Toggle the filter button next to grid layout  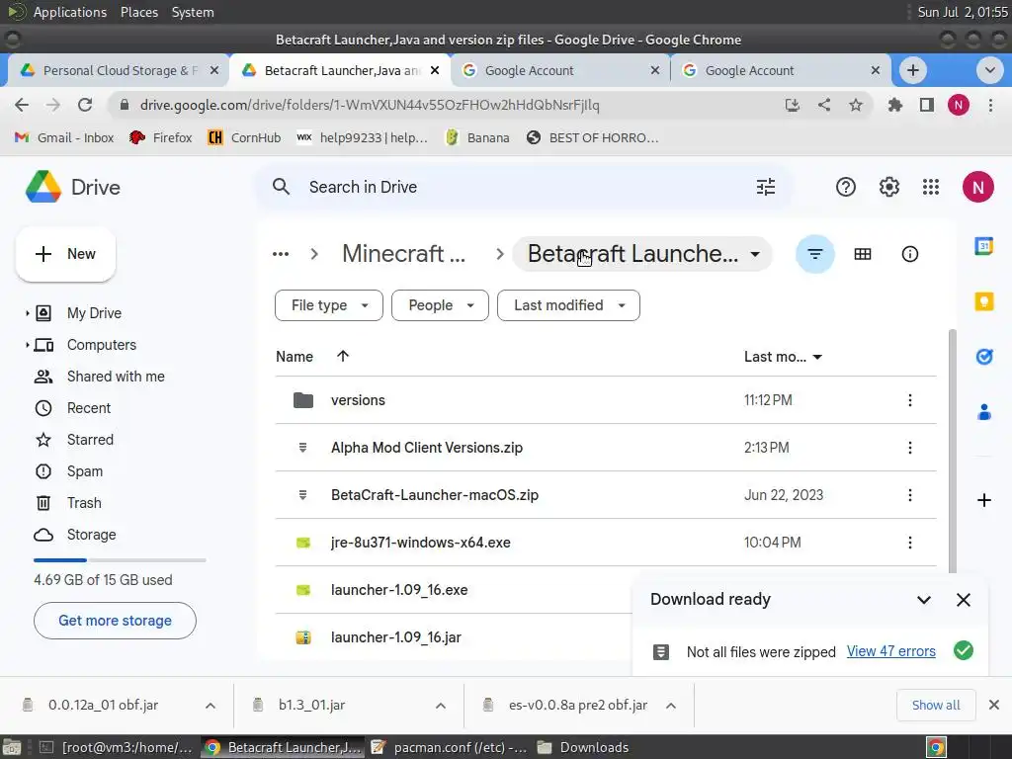[815, 254]
